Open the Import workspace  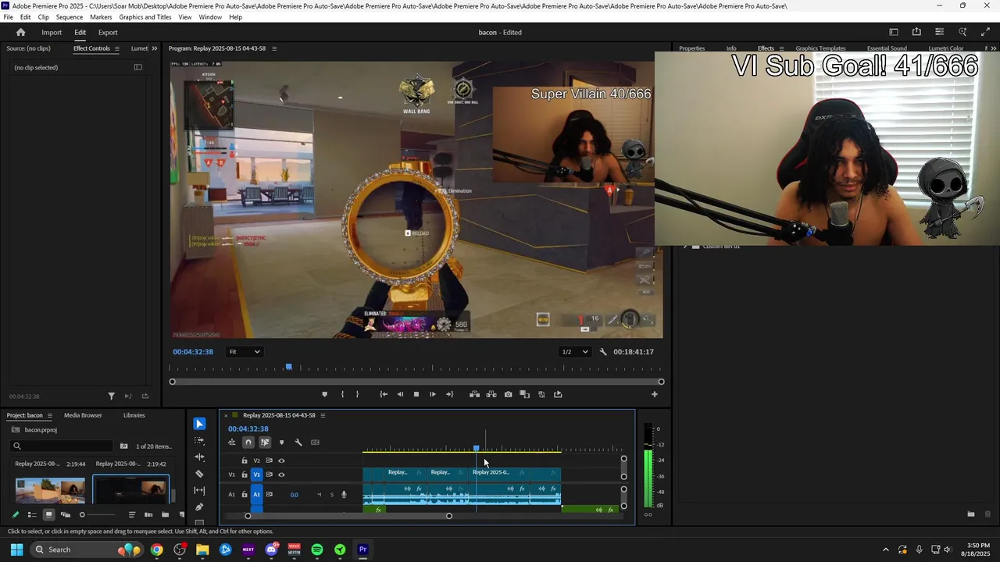coord(52,33)
